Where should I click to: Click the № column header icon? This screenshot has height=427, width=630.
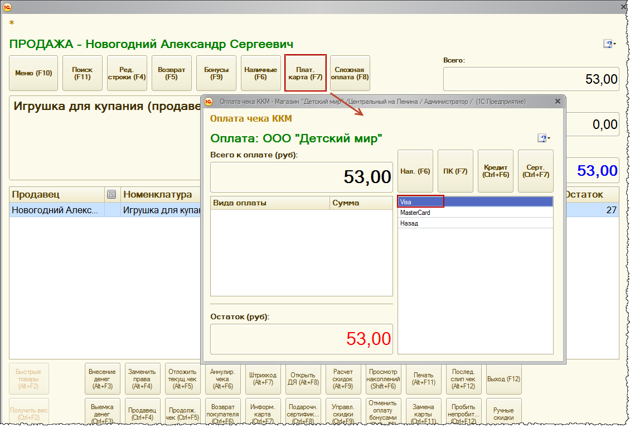click(112, 195)
